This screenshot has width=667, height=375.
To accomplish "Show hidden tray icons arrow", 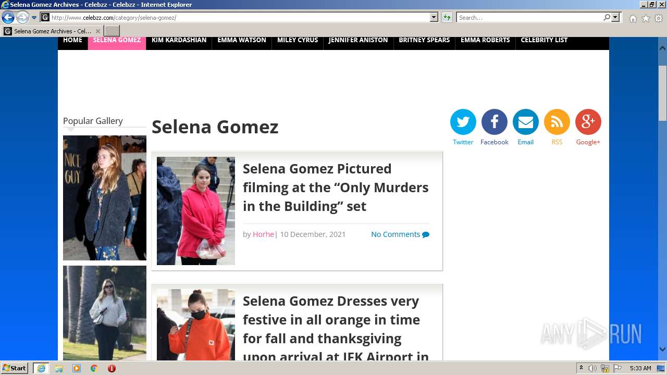I will pyautogui.click(x=581, y=368).
